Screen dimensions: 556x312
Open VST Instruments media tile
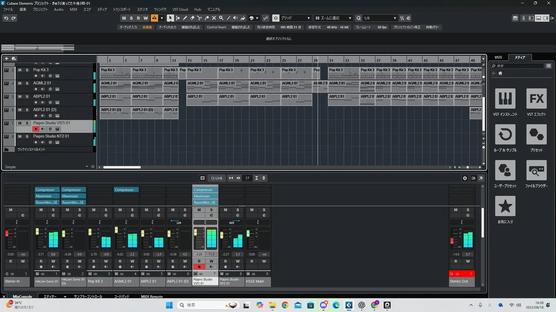pyautogui.click(x=505, y=99)
